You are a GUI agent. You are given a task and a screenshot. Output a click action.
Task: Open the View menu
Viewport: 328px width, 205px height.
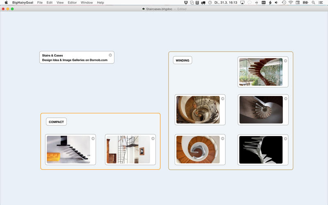60,2
